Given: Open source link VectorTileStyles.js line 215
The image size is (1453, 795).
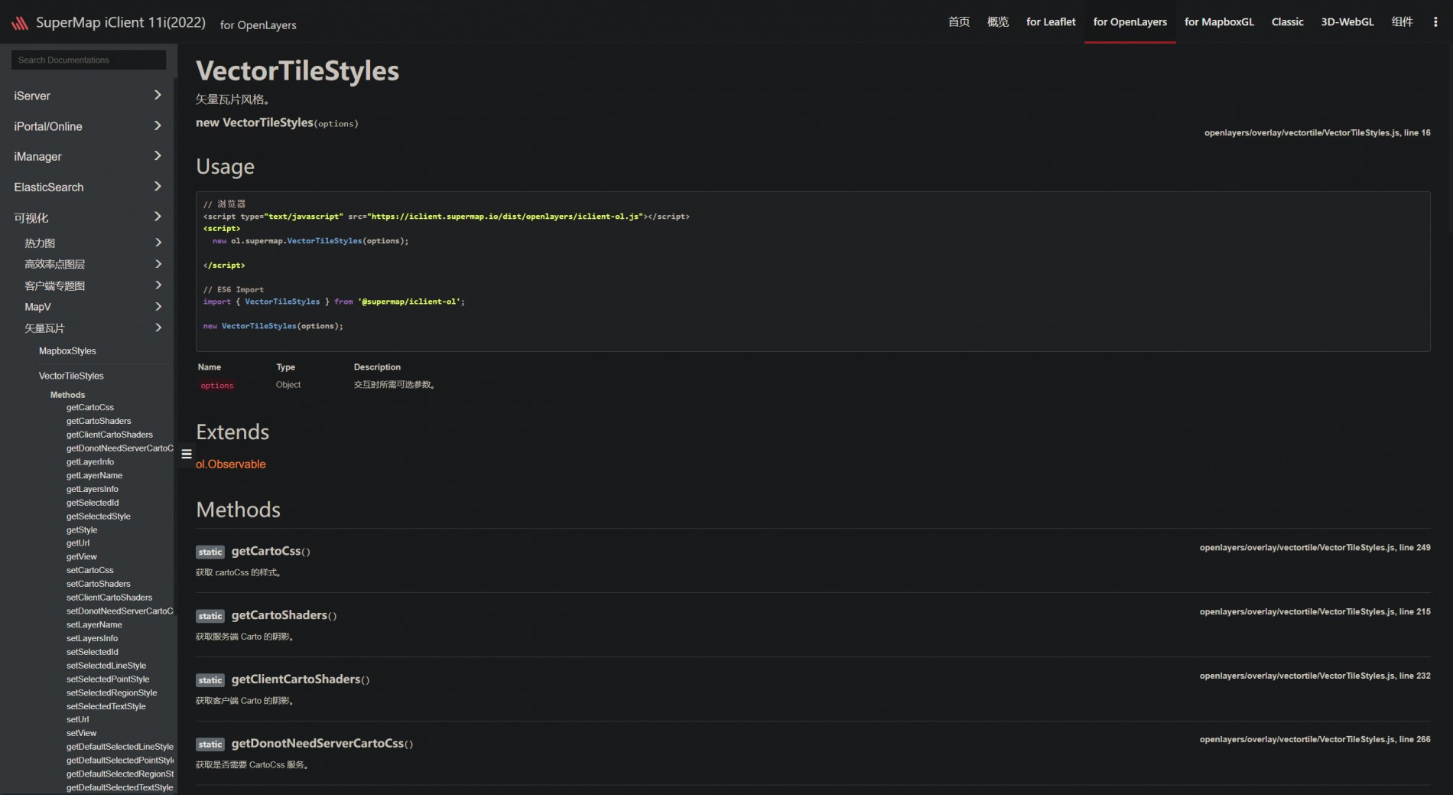Looking at the screenshot, I should coord(1315,612).
